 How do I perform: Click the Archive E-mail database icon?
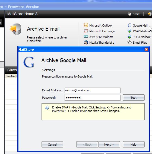[15, 29]
